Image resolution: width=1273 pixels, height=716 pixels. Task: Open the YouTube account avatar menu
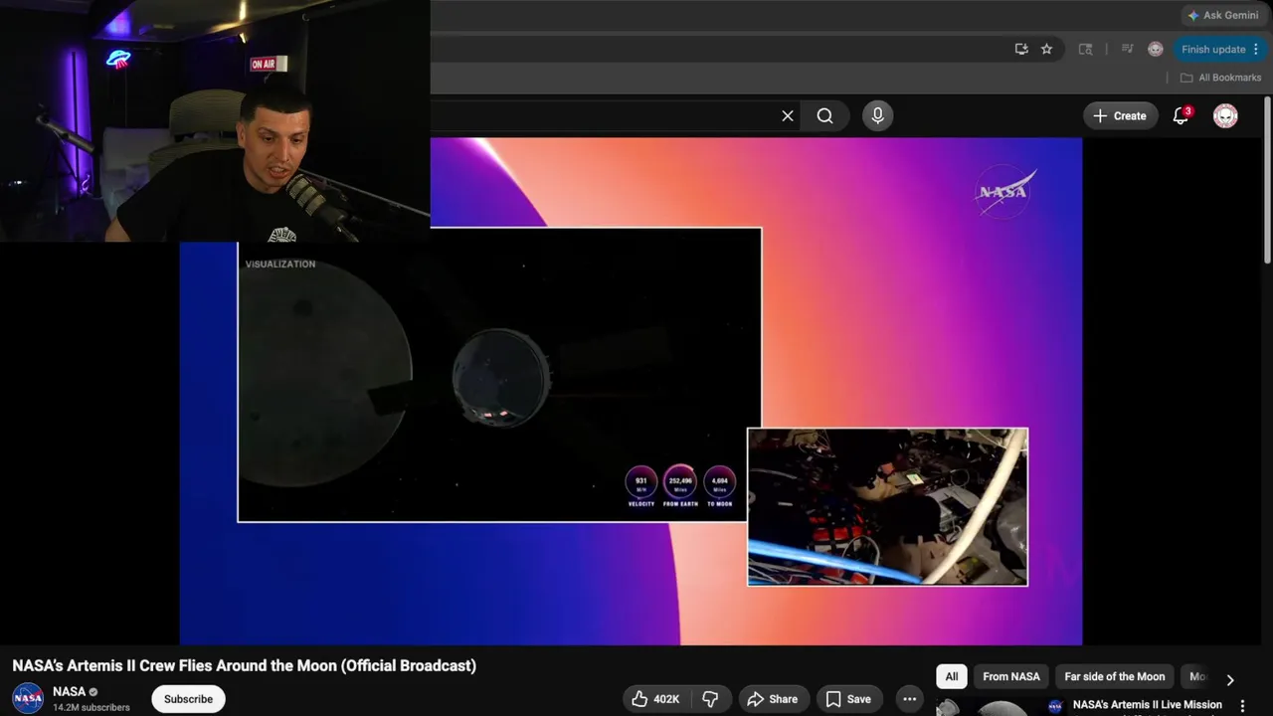pos(1225,115)
